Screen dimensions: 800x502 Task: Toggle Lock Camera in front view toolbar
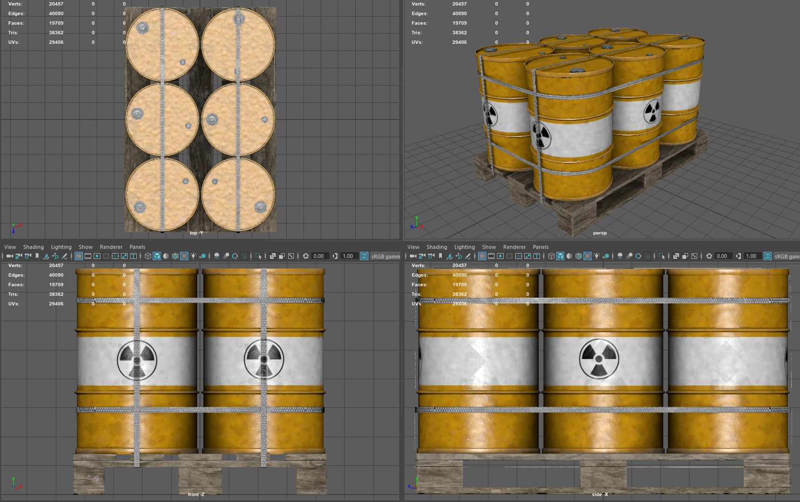point(19,256)
